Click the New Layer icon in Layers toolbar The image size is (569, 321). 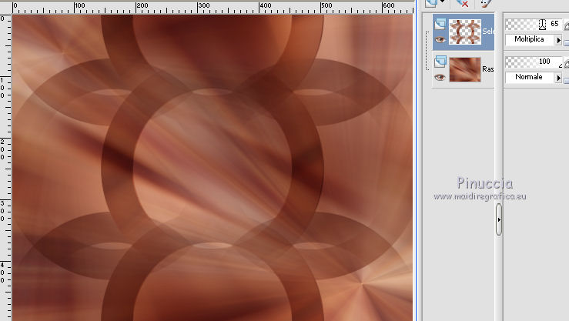431,3
